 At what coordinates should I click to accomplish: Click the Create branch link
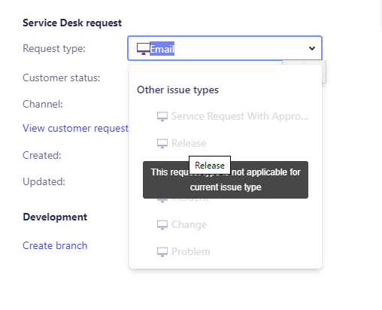point(55,245)
